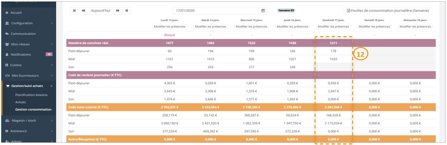The width and height of the screenshot is (447, 145).
Task: Modifier les présences for Vendredi 17 janv.
Action: point(333,26)
